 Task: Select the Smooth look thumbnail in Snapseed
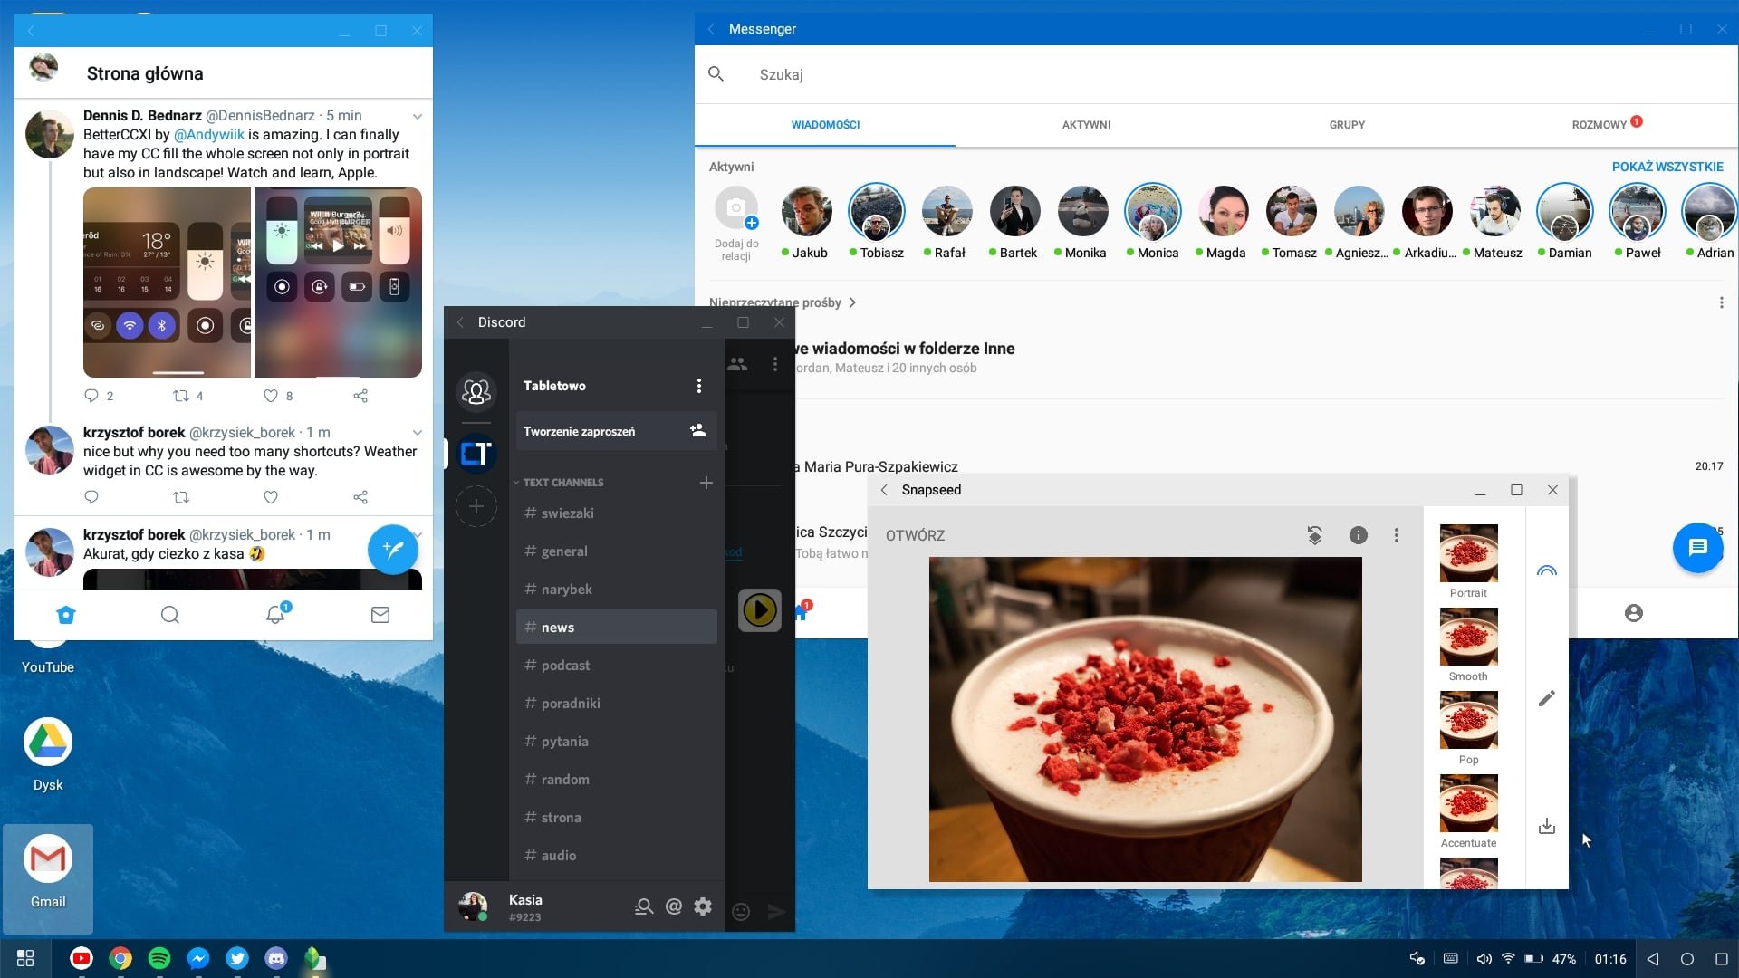[x=1468, y=637]
